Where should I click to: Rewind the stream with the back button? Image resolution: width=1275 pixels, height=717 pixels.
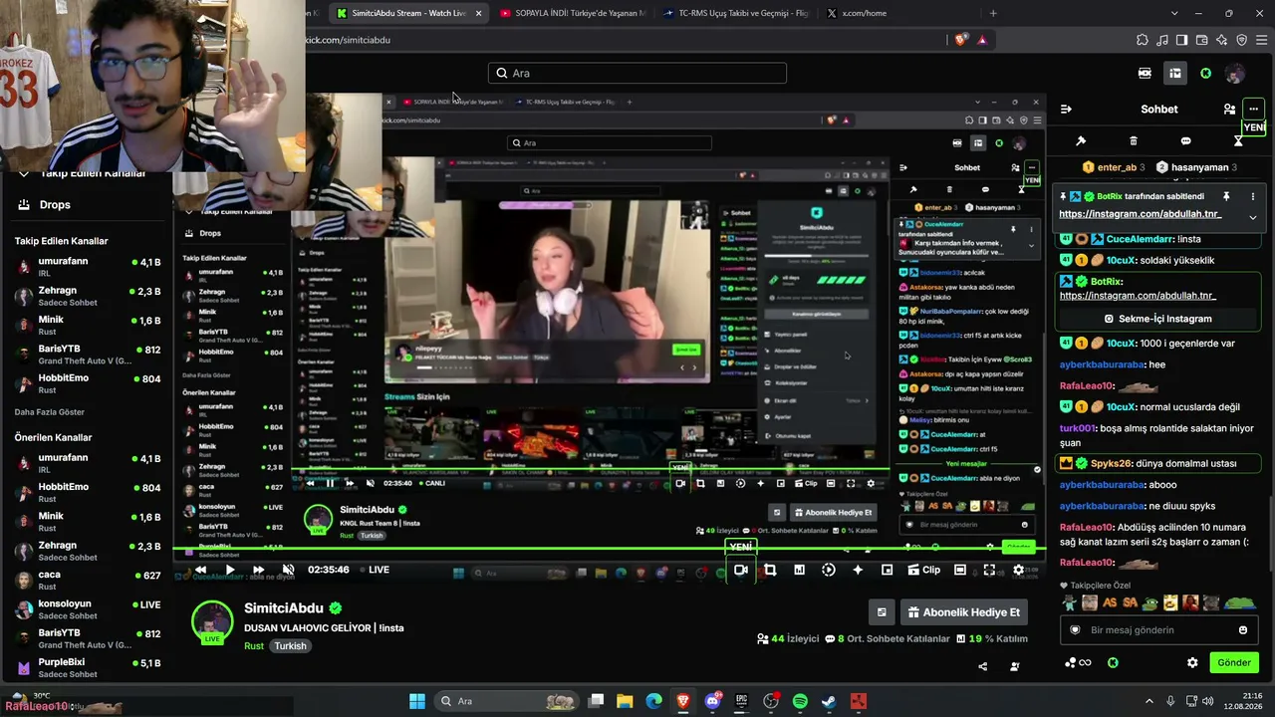(200, 570)
